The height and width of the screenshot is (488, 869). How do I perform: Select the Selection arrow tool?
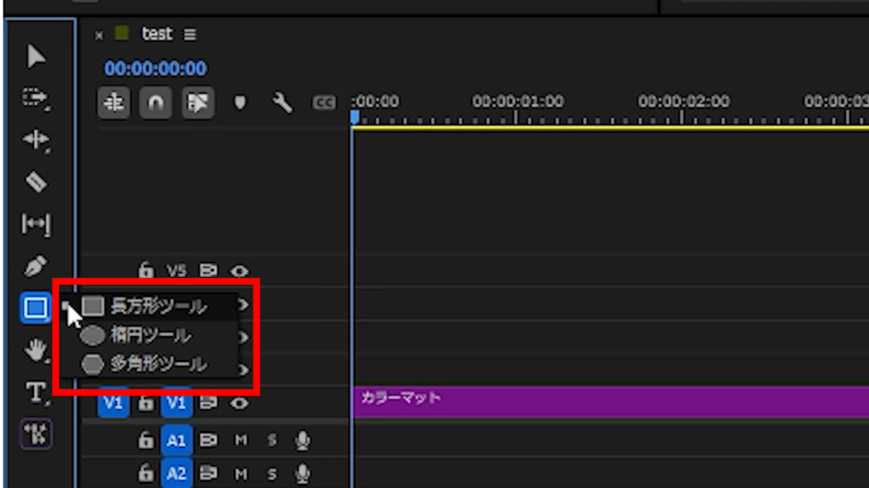[36, 56]
